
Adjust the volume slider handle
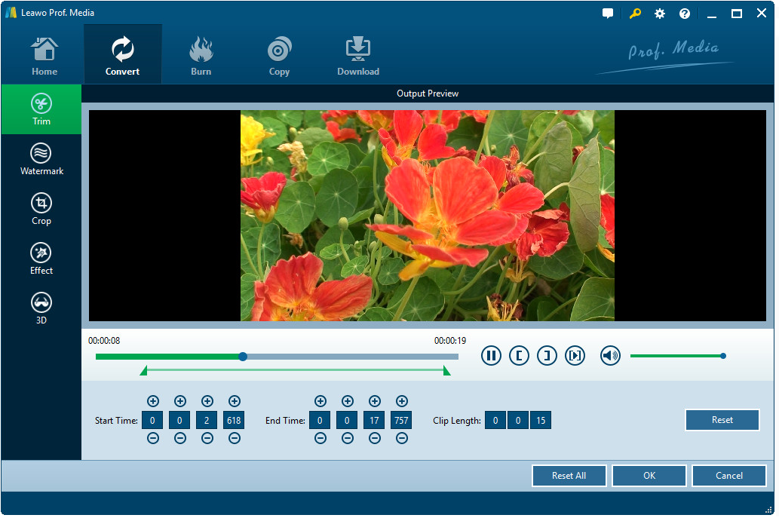(x=723, y=356)
